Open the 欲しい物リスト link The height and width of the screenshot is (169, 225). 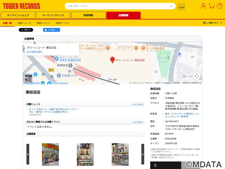[x=212, y=23]
